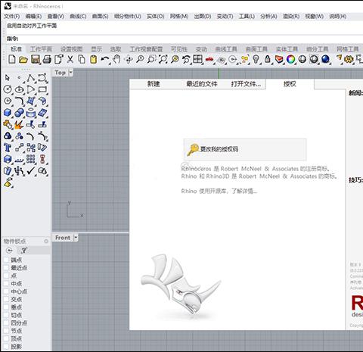
Task: Click the yellow tag icon at sidebar bottom
Action: pyautogui.click(x=8, y=182)
